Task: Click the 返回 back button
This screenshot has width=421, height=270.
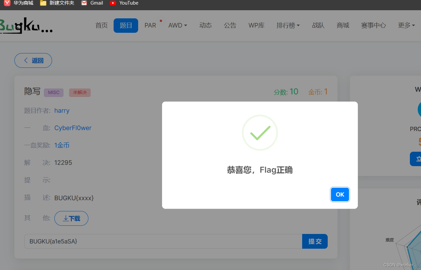Action: 33,61
